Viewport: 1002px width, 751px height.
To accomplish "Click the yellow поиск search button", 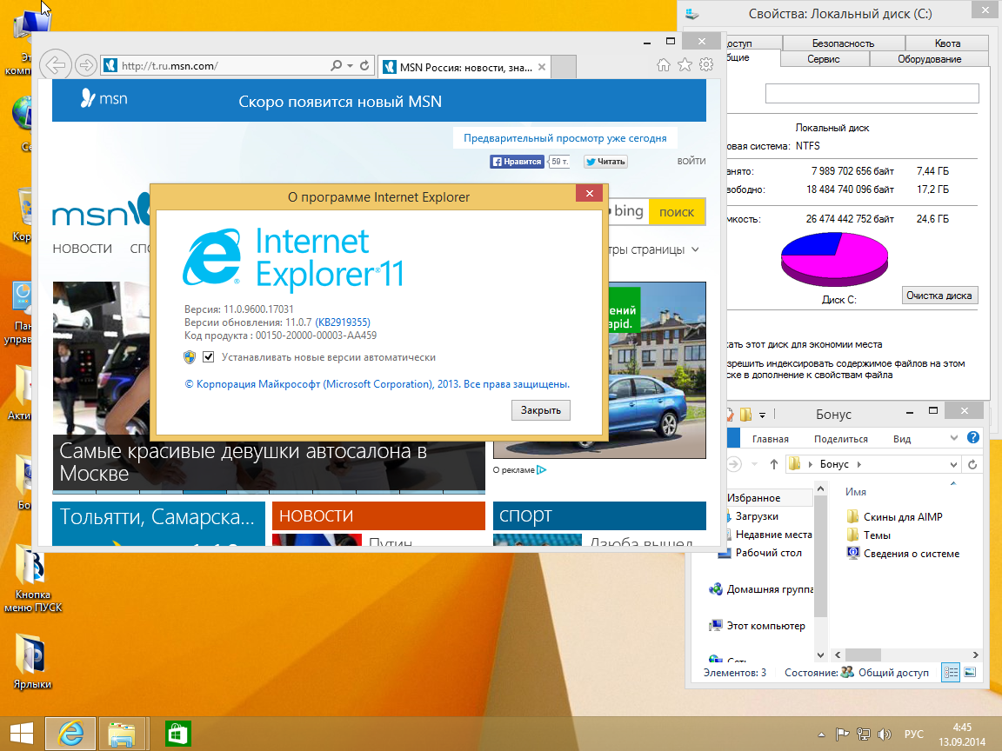I will tap(677, 212).
